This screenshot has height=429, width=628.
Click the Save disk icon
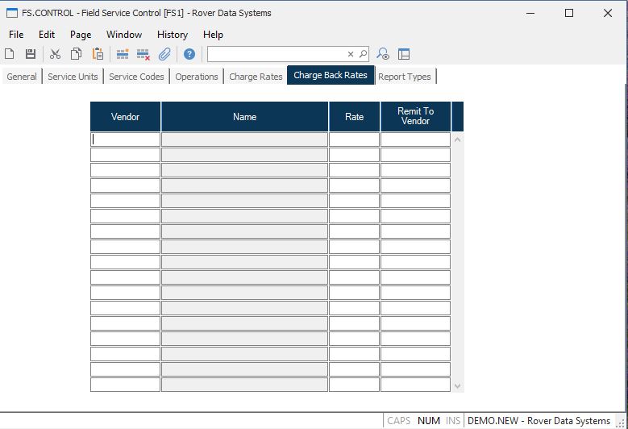pos(31,54)
